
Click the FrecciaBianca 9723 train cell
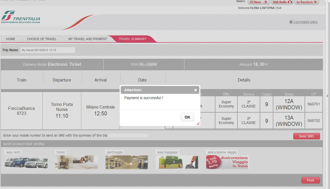pyautogui.click(x=22, y=111)
